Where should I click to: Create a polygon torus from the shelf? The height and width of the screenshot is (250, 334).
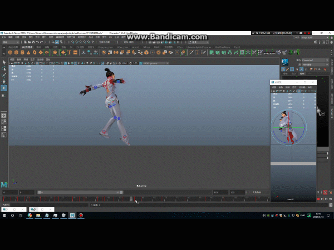[35, 52]
